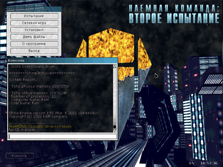This screenshot has width=223, height=167.
Task: Open Демо файлы demo files
Action: tap(34, 37)
